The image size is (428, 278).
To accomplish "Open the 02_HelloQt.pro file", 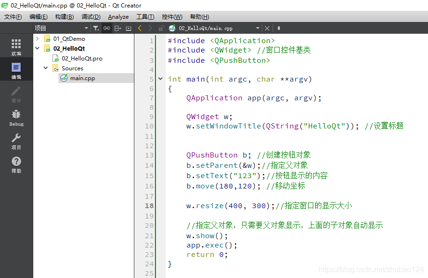I will [x=82, y=59].
